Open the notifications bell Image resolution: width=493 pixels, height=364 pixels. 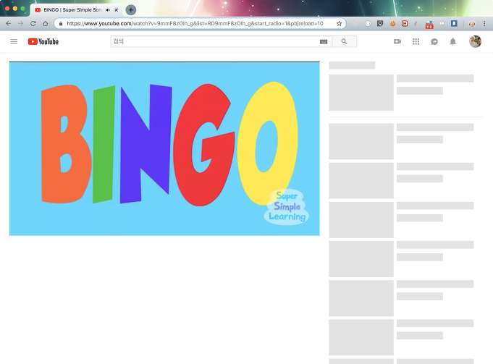coord(452,41)
